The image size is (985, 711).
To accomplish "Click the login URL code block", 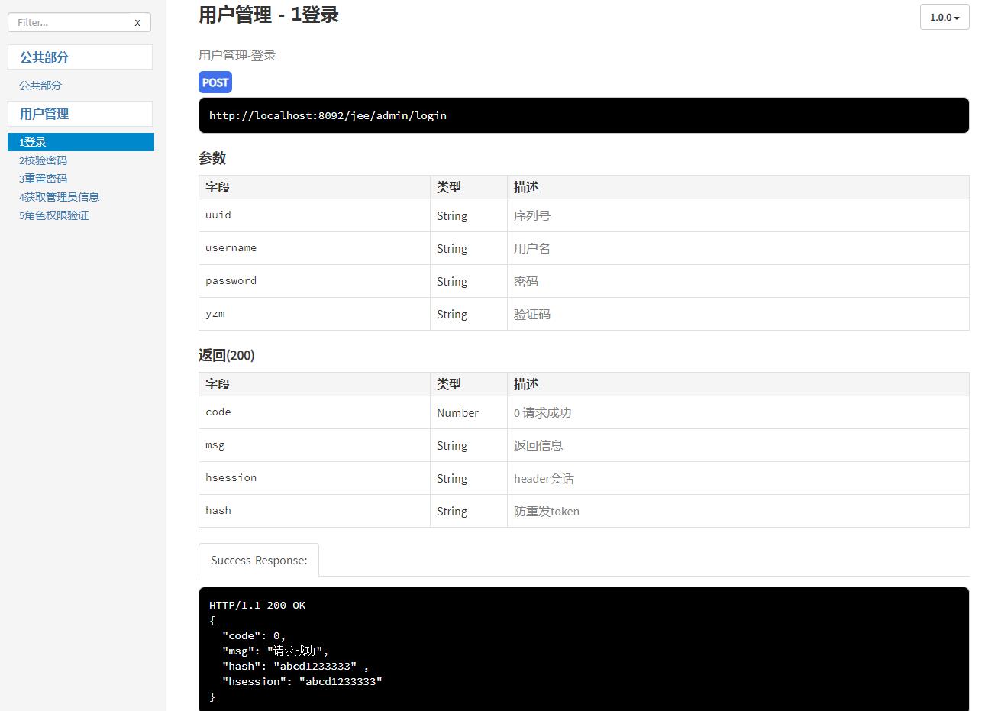I will coord(584,115).
